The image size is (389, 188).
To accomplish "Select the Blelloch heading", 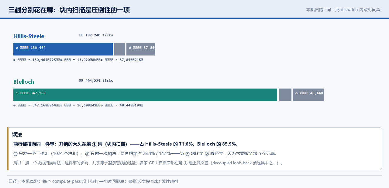I will pos(24,82).
